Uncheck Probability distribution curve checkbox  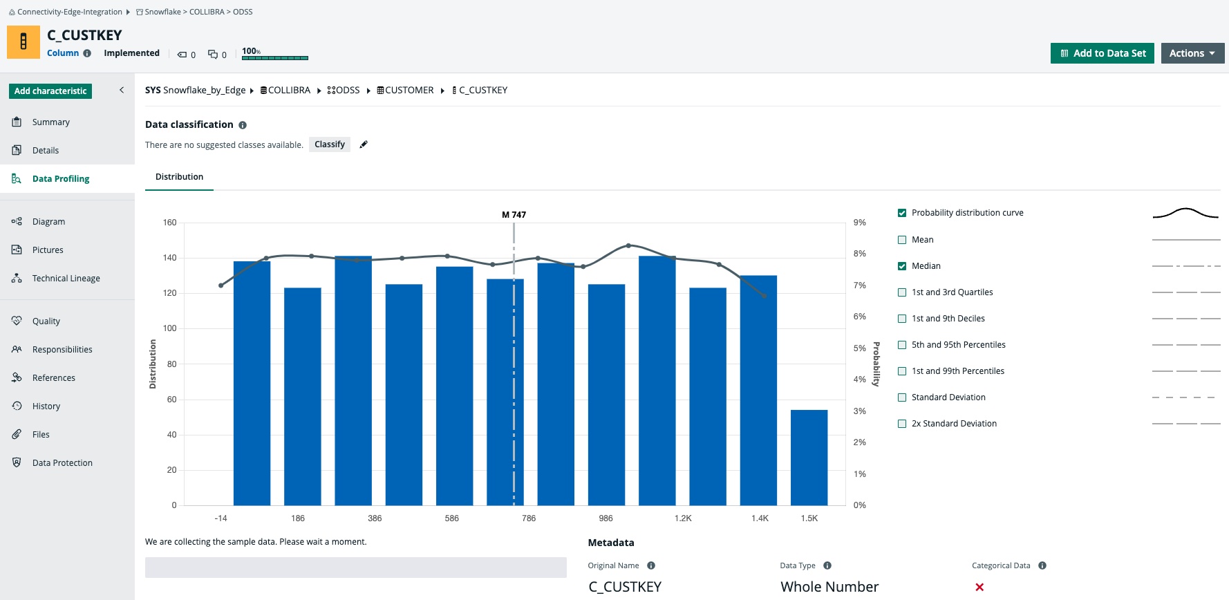click(902, 213)
